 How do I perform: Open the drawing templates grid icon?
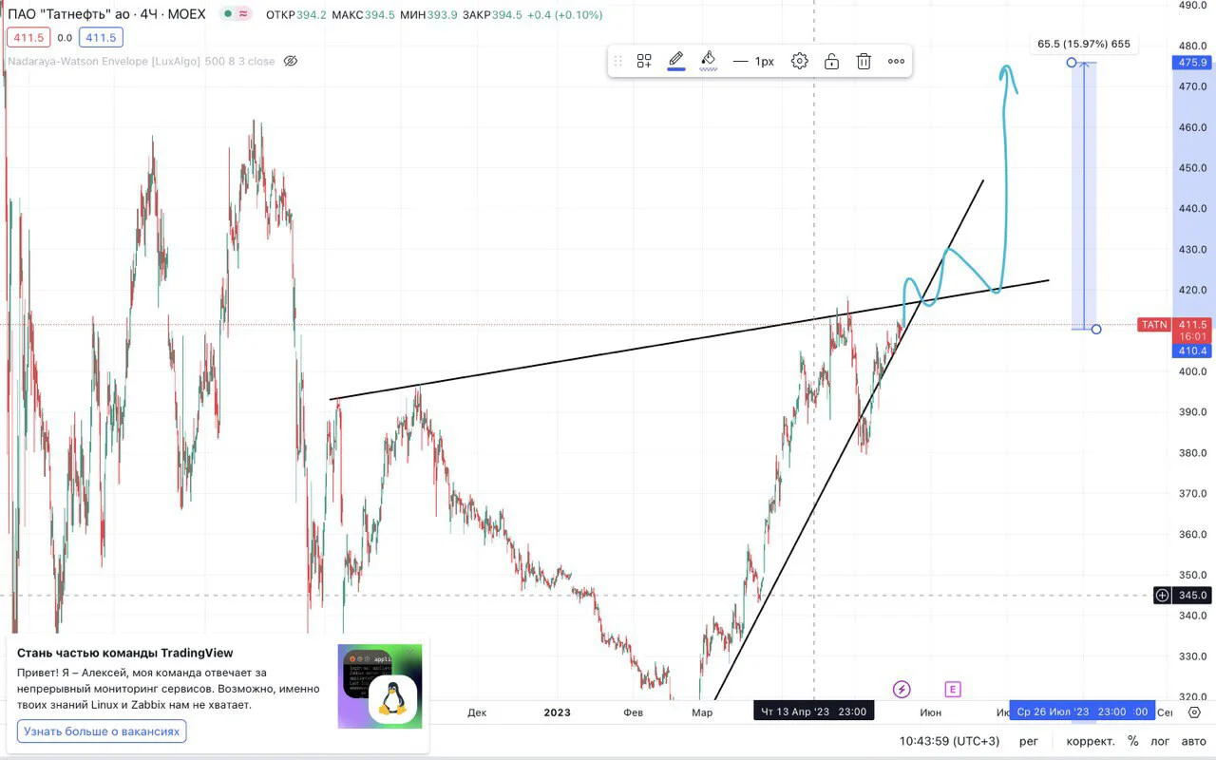tap(644, 61)
